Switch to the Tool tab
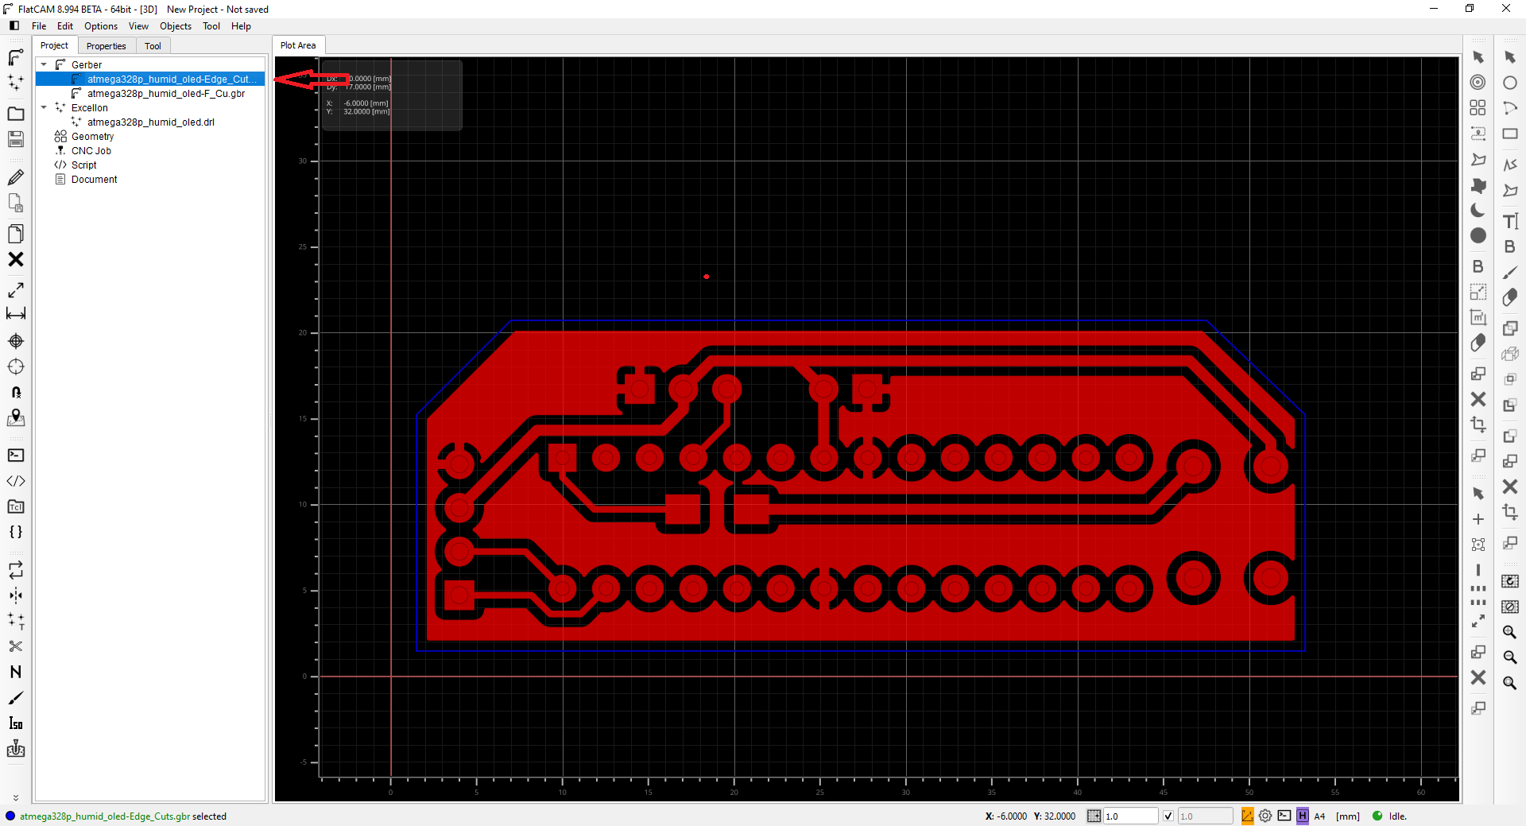The height and width of the screenshot is (826, 1526). coord(153,46)
